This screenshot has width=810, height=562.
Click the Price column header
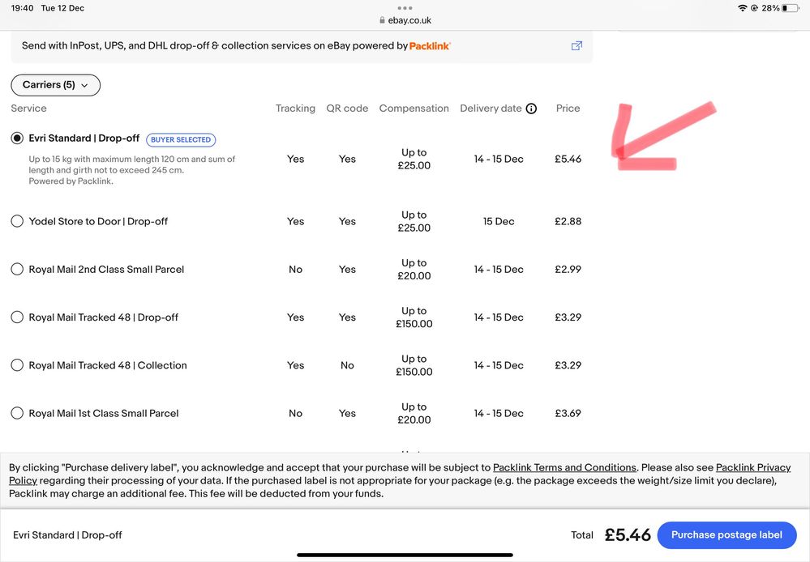click(568, 109)
